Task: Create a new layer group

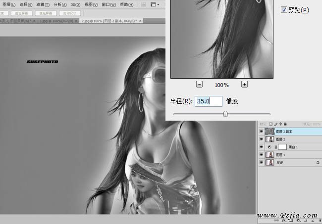Action: click(305, 221)
